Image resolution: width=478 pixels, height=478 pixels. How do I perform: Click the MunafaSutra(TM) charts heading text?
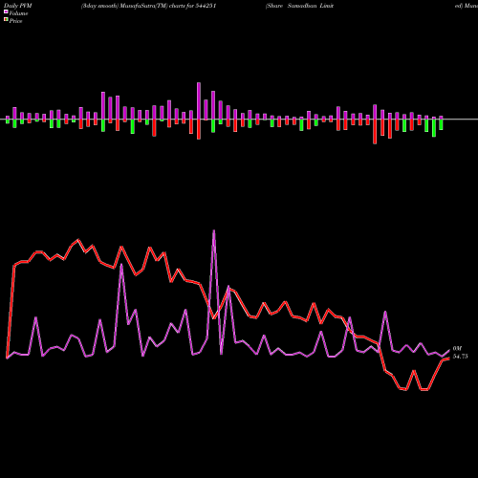(x=149, y=6)
